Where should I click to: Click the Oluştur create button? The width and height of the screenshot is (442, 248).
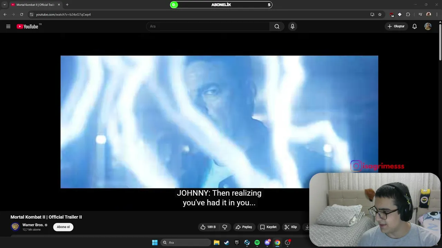tap(396, 27)
